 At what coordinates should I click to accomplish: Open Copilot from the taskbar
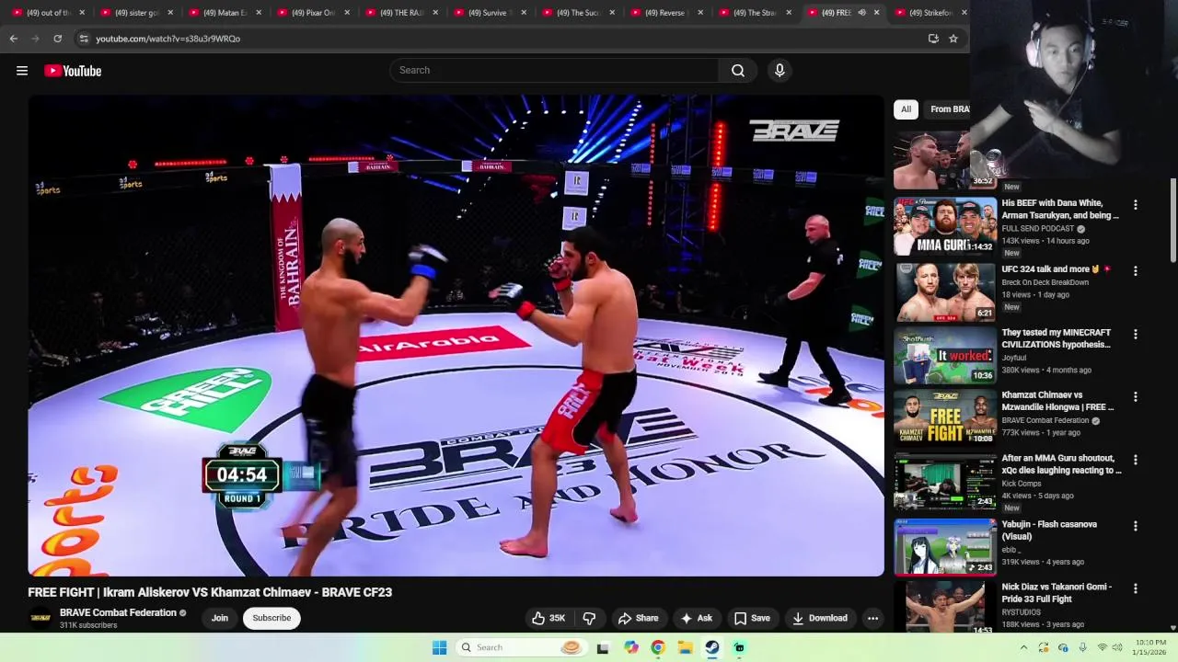click(x=630, y=647)
